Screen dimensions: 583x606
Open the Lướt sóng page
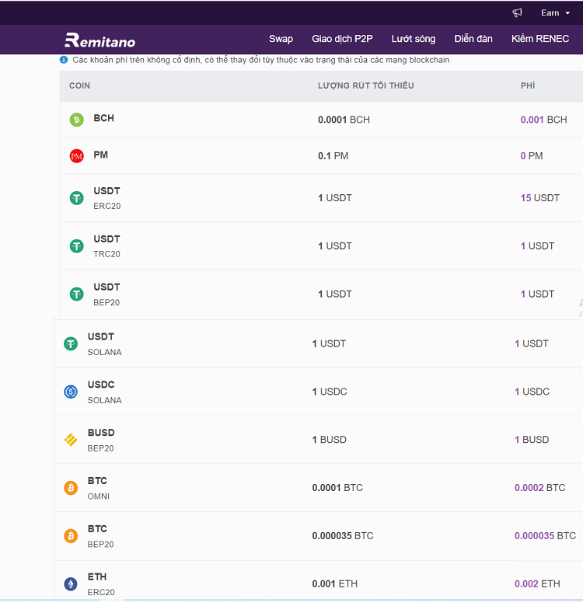click(414, 39)
